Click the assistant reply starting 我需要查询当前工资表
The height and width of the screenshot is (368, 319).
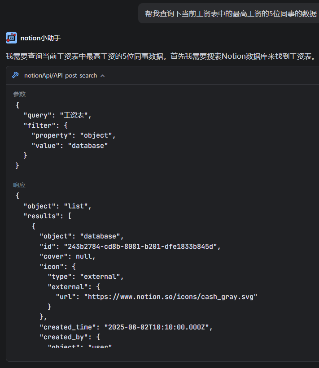point(161,56)
